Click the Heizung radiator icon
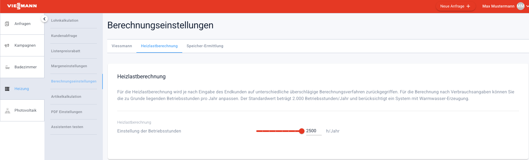529x160 pixels. tap(8, 89)
